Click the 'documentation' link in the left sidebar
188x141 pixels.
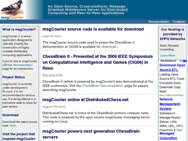click(x=23, y=65)
